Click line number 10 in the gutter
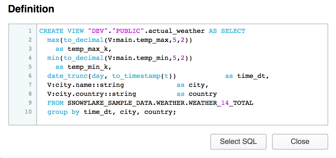This screenshot has height=158, width=336. tap(28, 112)
